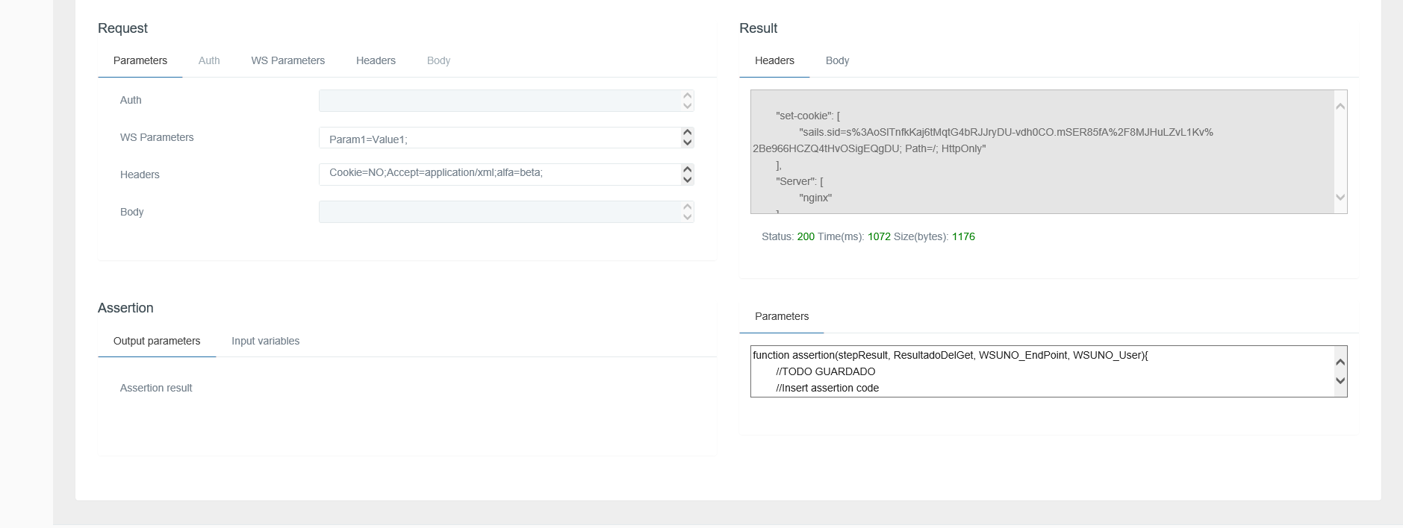The width and height of the screenshot is (1403, 528).
Task: Switch to the Body tab under Result
Action: pyautogui.click(x=837, y=60)
